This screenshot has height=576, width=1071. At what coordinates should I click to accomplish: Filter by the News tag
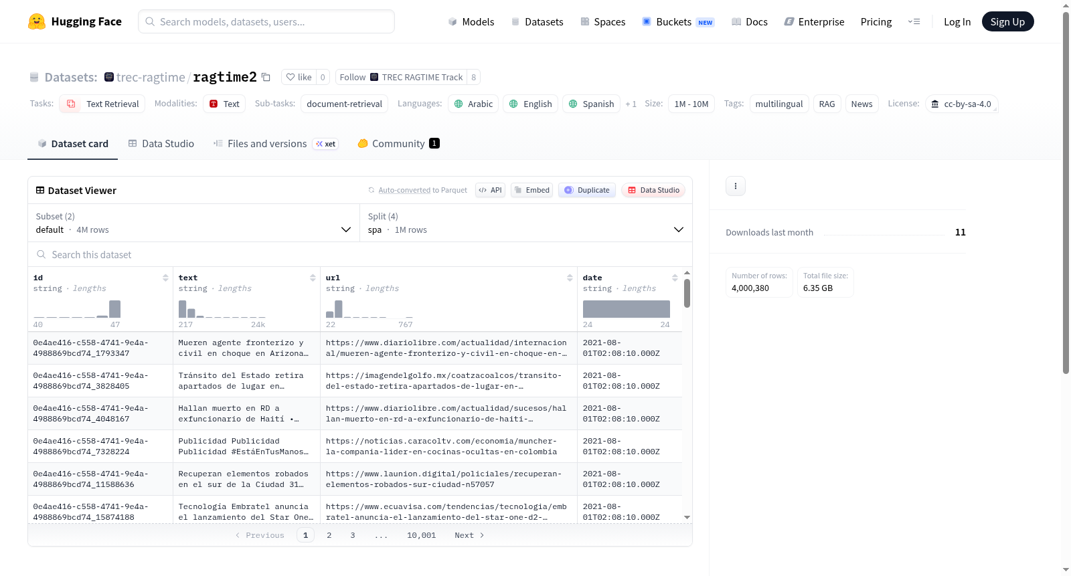(862, 104)
